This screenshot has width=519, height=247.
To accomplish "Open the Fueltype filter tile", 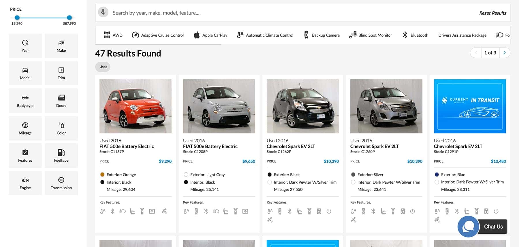I will tap(61, 156).
